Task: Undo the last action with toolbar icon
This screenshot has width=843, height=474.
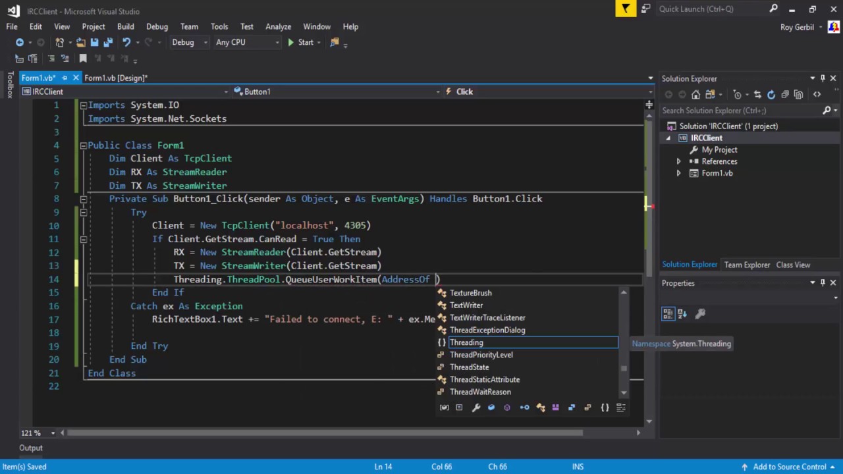Action: click(126, 42)
